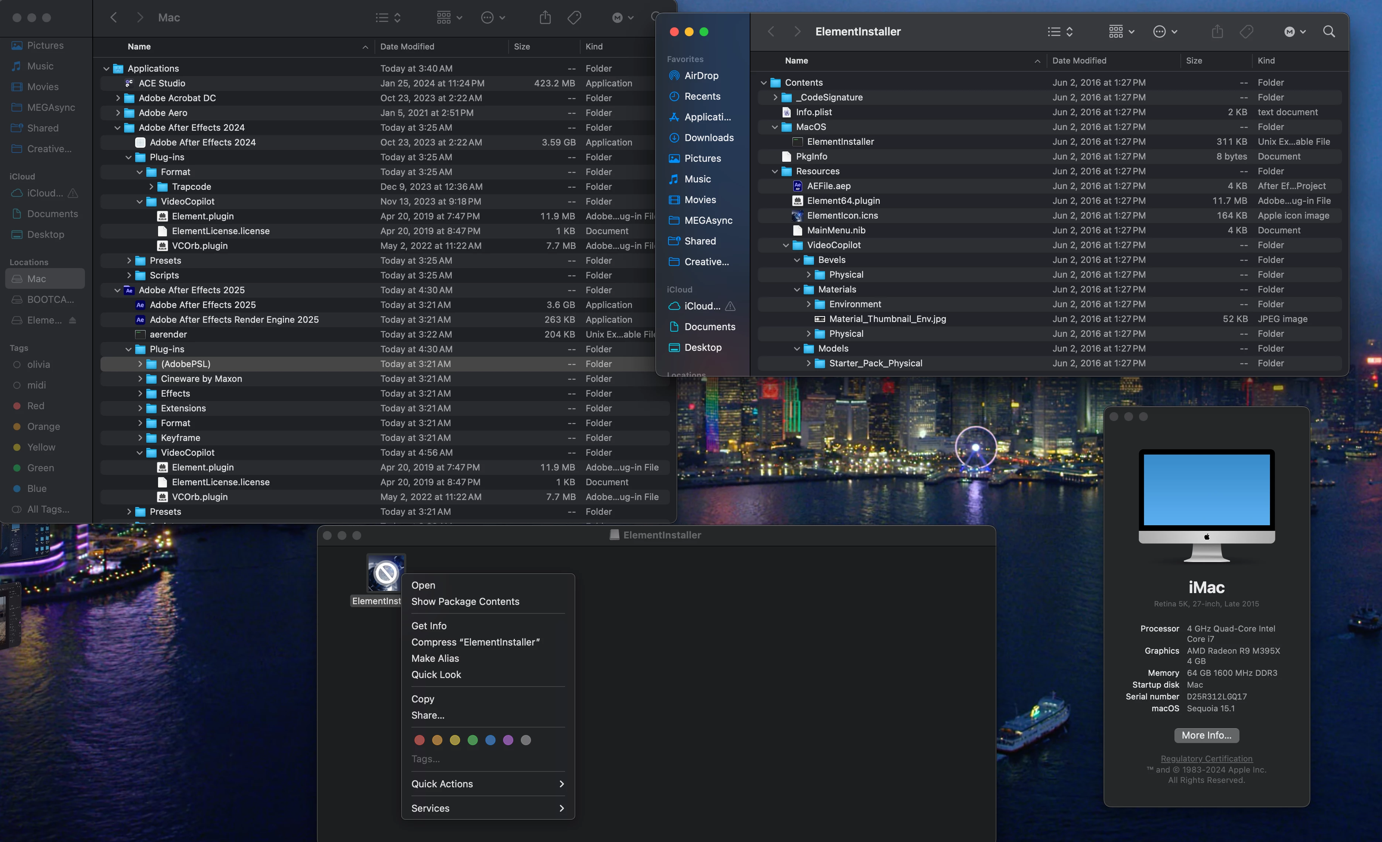Open the action ellipsis menu in ElementInstaller toolbar
This screenshot has height=842, width=1382.
(1165, 31)
